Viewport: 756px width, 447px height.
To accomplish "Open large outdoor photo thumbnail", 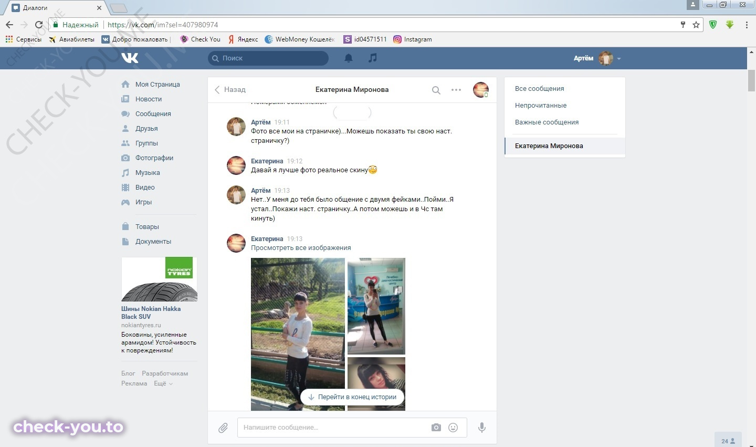I will (x=298, y=334).
